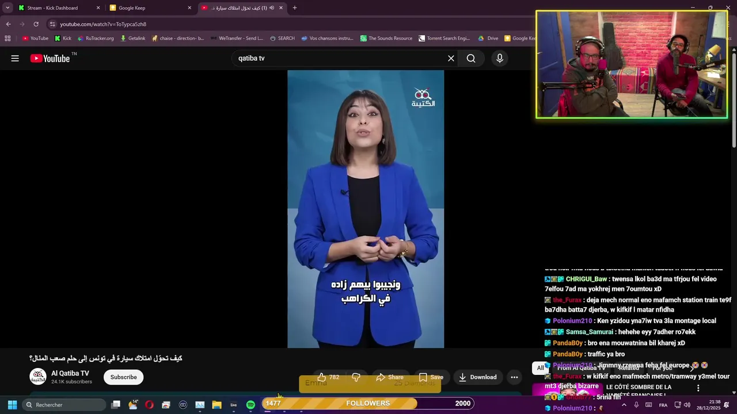Open the Al Qatiba TV channel name link
737x414 pixels.
coord(70,373)
